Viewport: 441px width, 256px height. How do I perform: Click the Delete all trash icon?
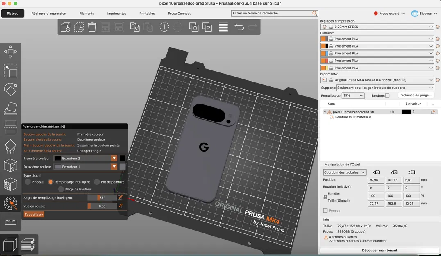[x=92, y=27]
